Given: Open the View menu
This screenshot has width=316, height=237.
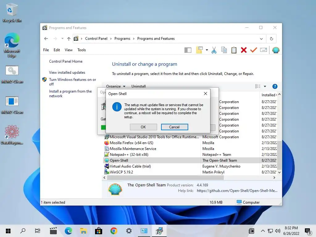Looking at the screenshot, I should (x=69, y=50).
